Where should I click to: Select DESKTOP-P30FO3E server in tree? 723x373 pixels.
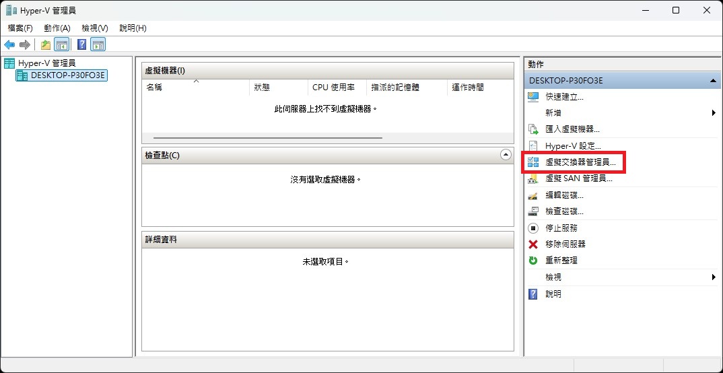[68, 75]
